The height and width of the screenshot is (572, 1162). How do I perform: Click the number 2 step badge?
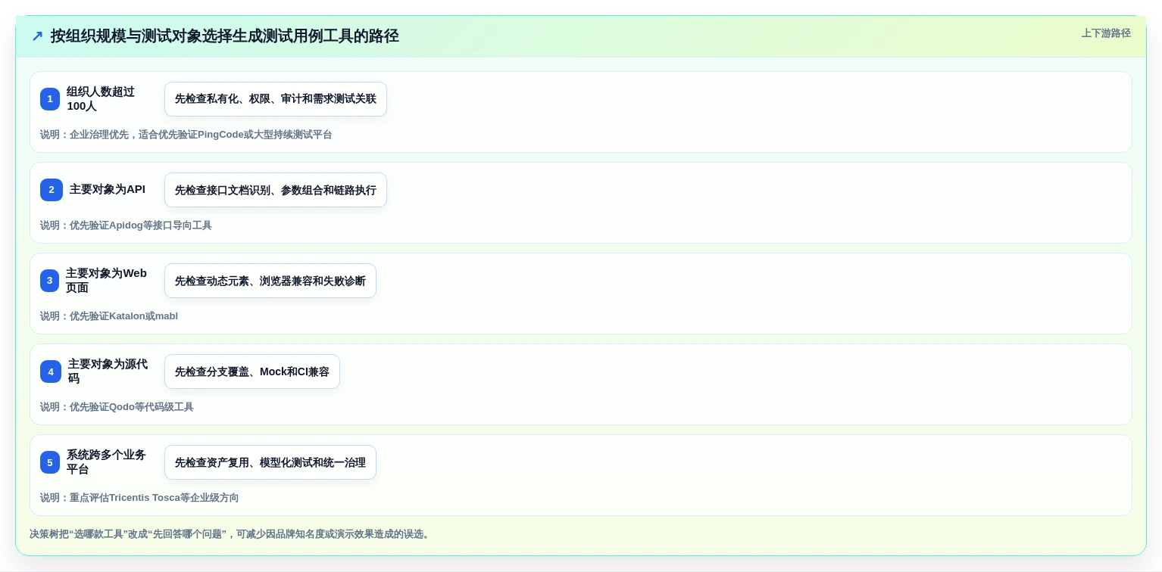point(52,190)
